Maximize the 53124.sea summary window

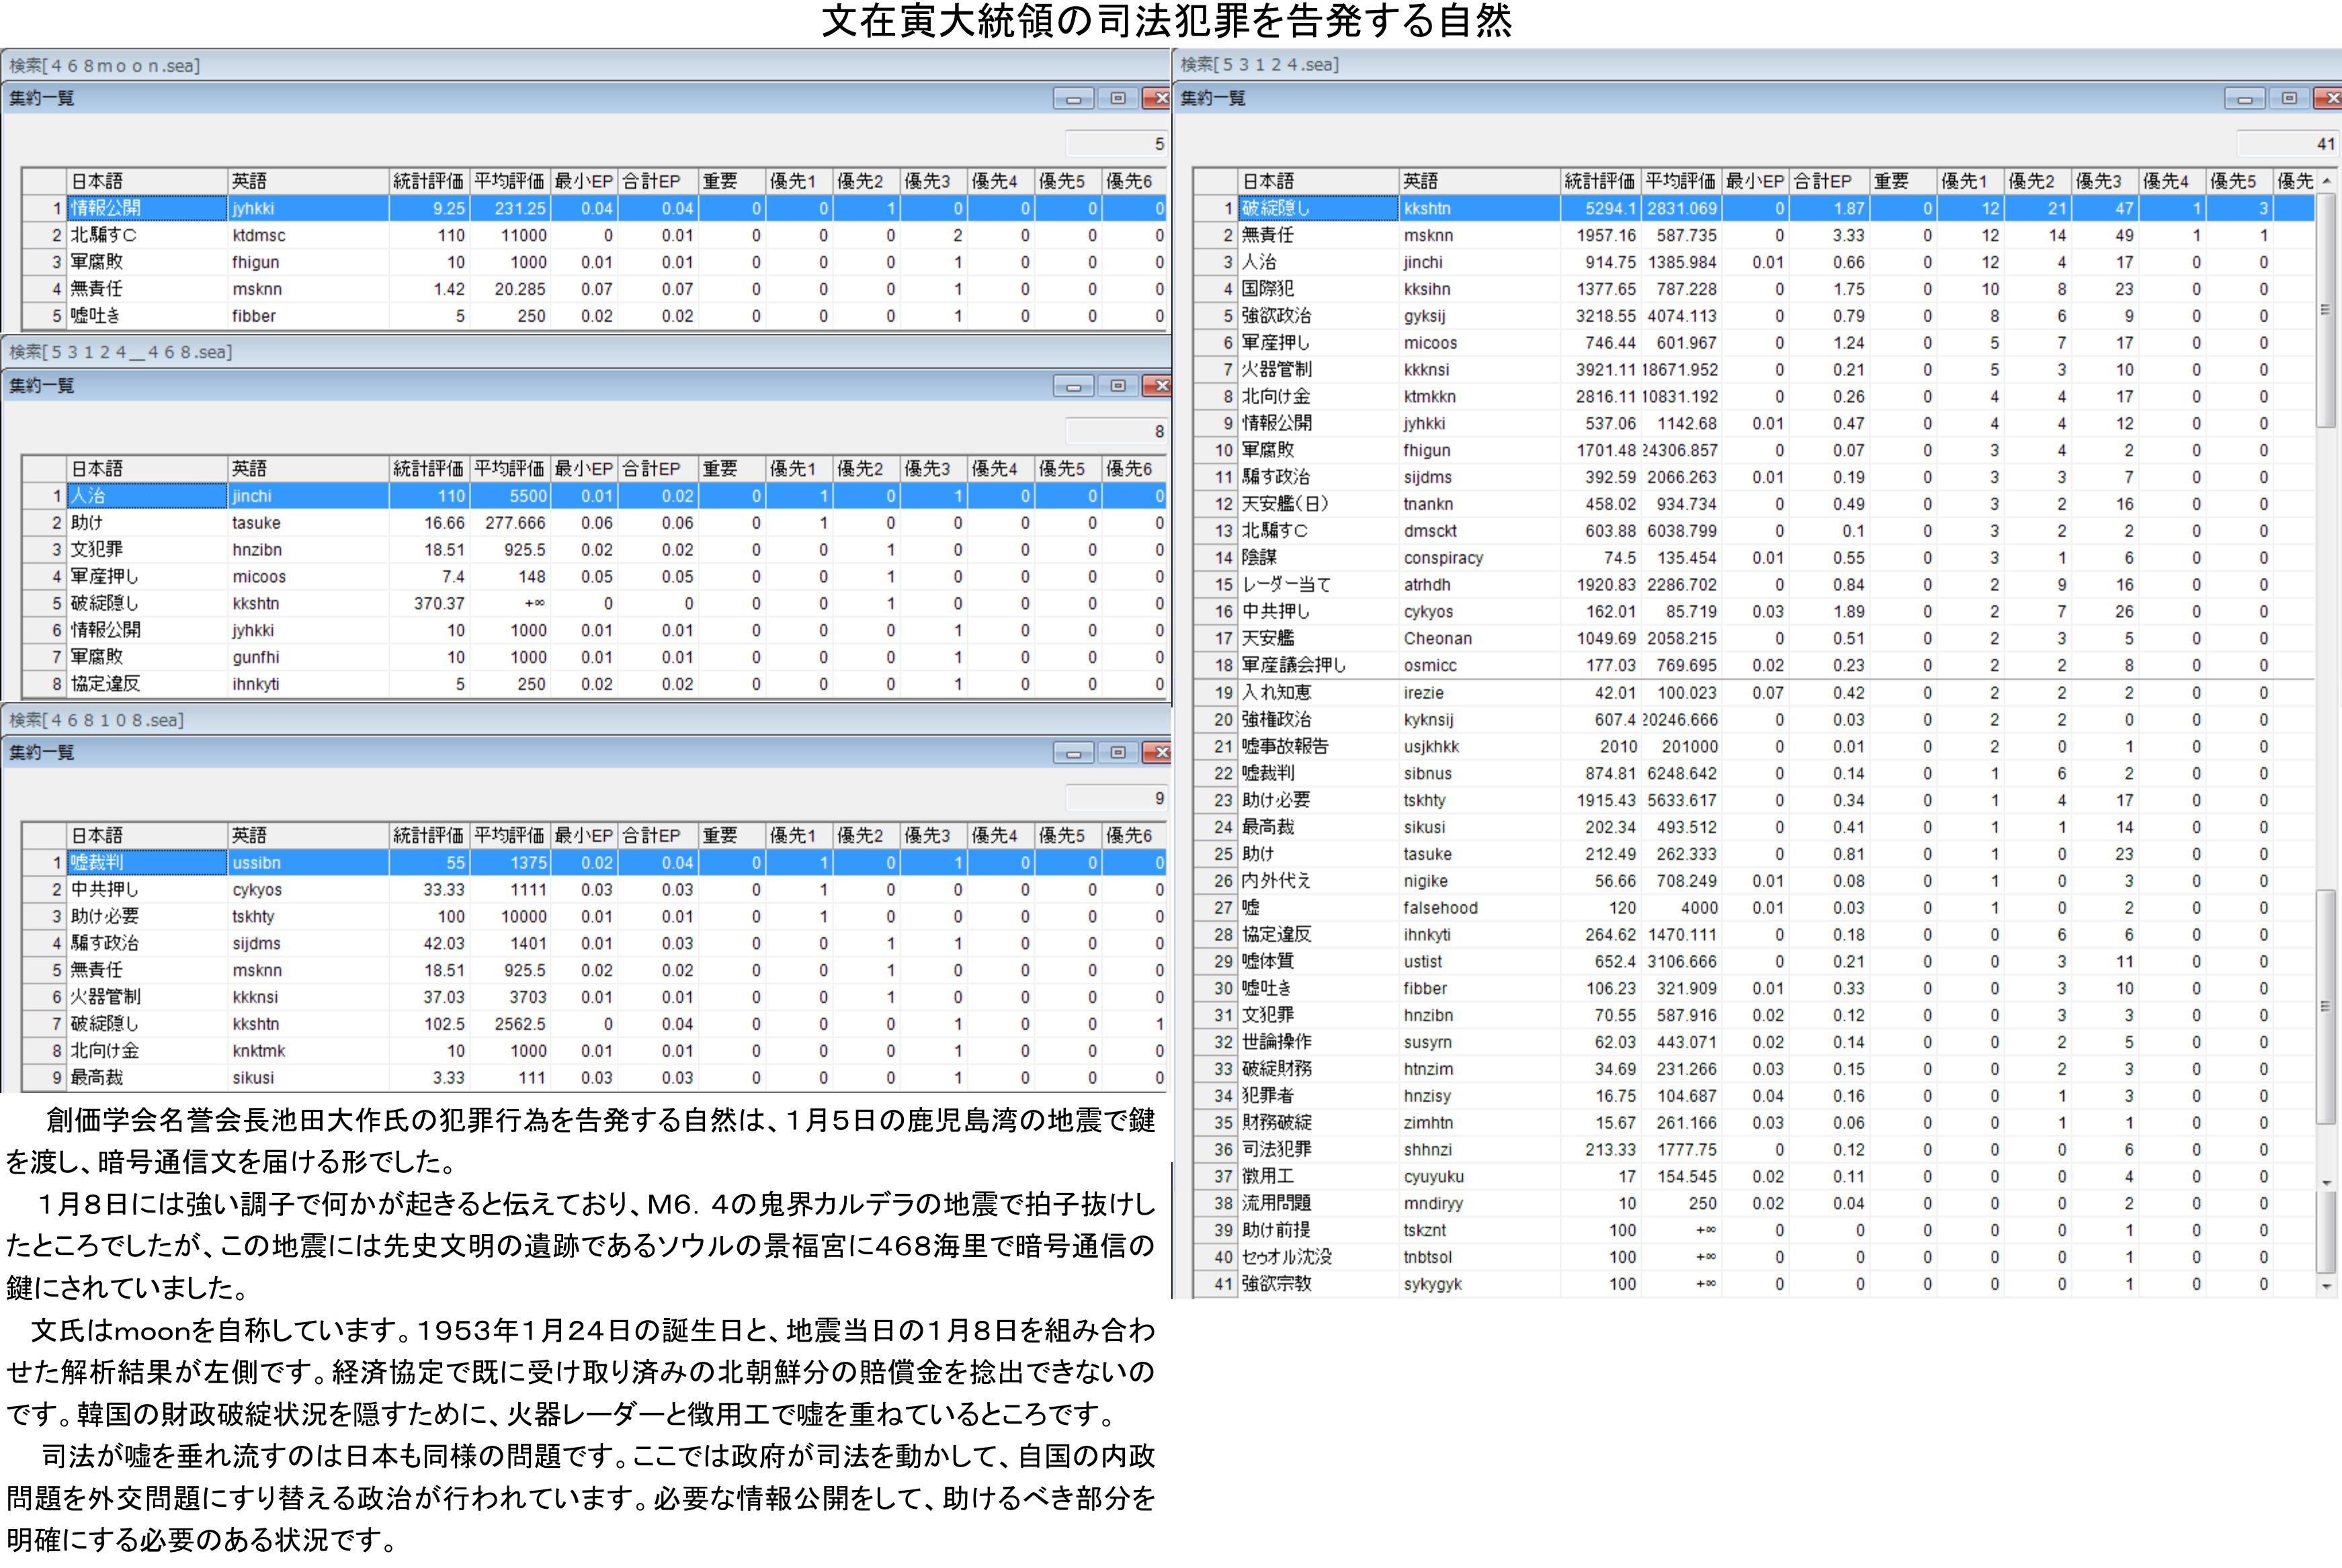point(2289,98)
